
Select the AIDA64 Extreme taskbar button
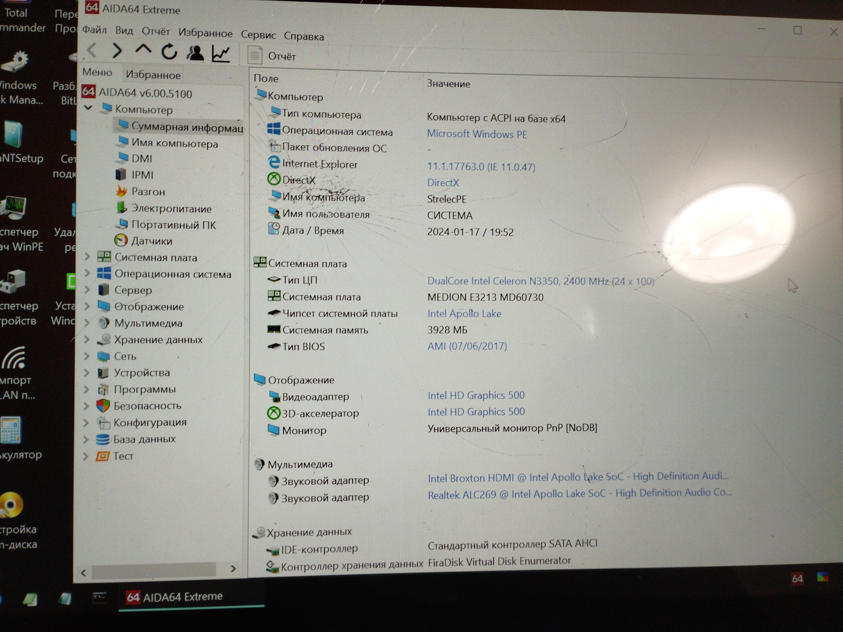191,597
